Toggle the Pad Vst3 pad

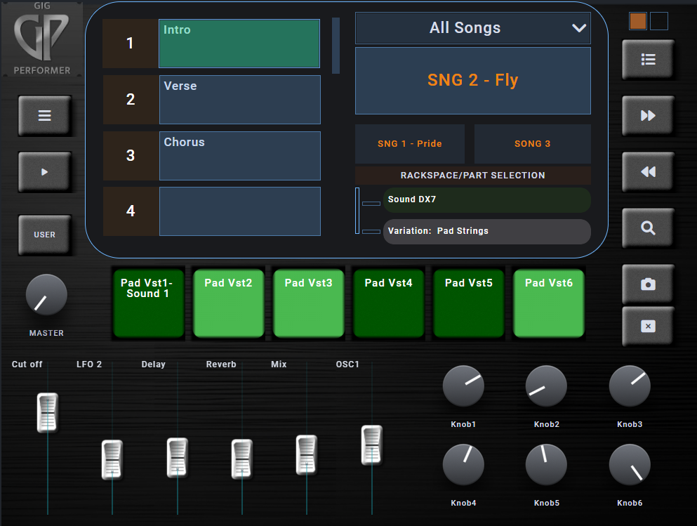point(308,303)
